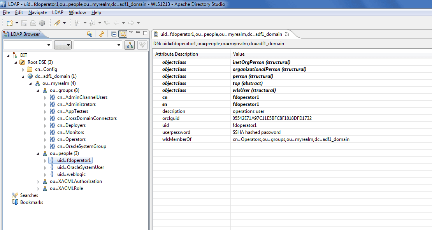
Task: Open the Edit menu
Action: point(19,12)
